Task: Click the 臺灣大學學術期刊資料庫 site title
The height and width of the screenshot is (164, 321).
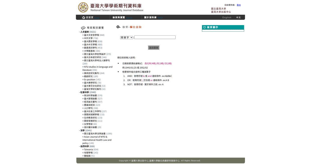Action: pos(116,6)
